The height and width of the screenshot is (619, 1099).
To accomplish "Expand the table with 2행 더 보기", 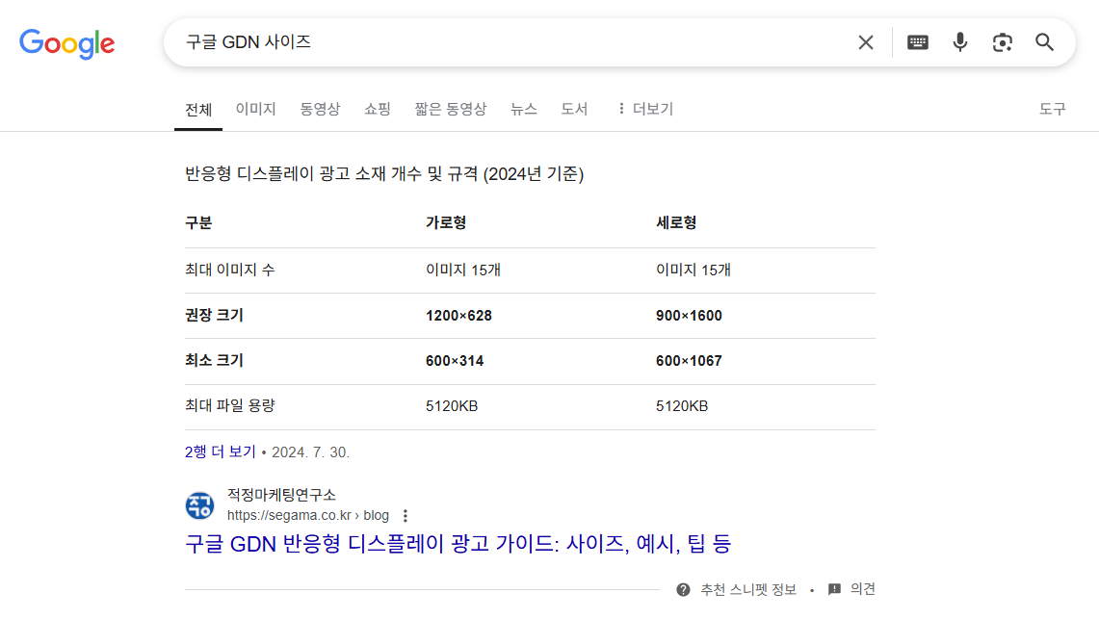I will tap(220, 451).
